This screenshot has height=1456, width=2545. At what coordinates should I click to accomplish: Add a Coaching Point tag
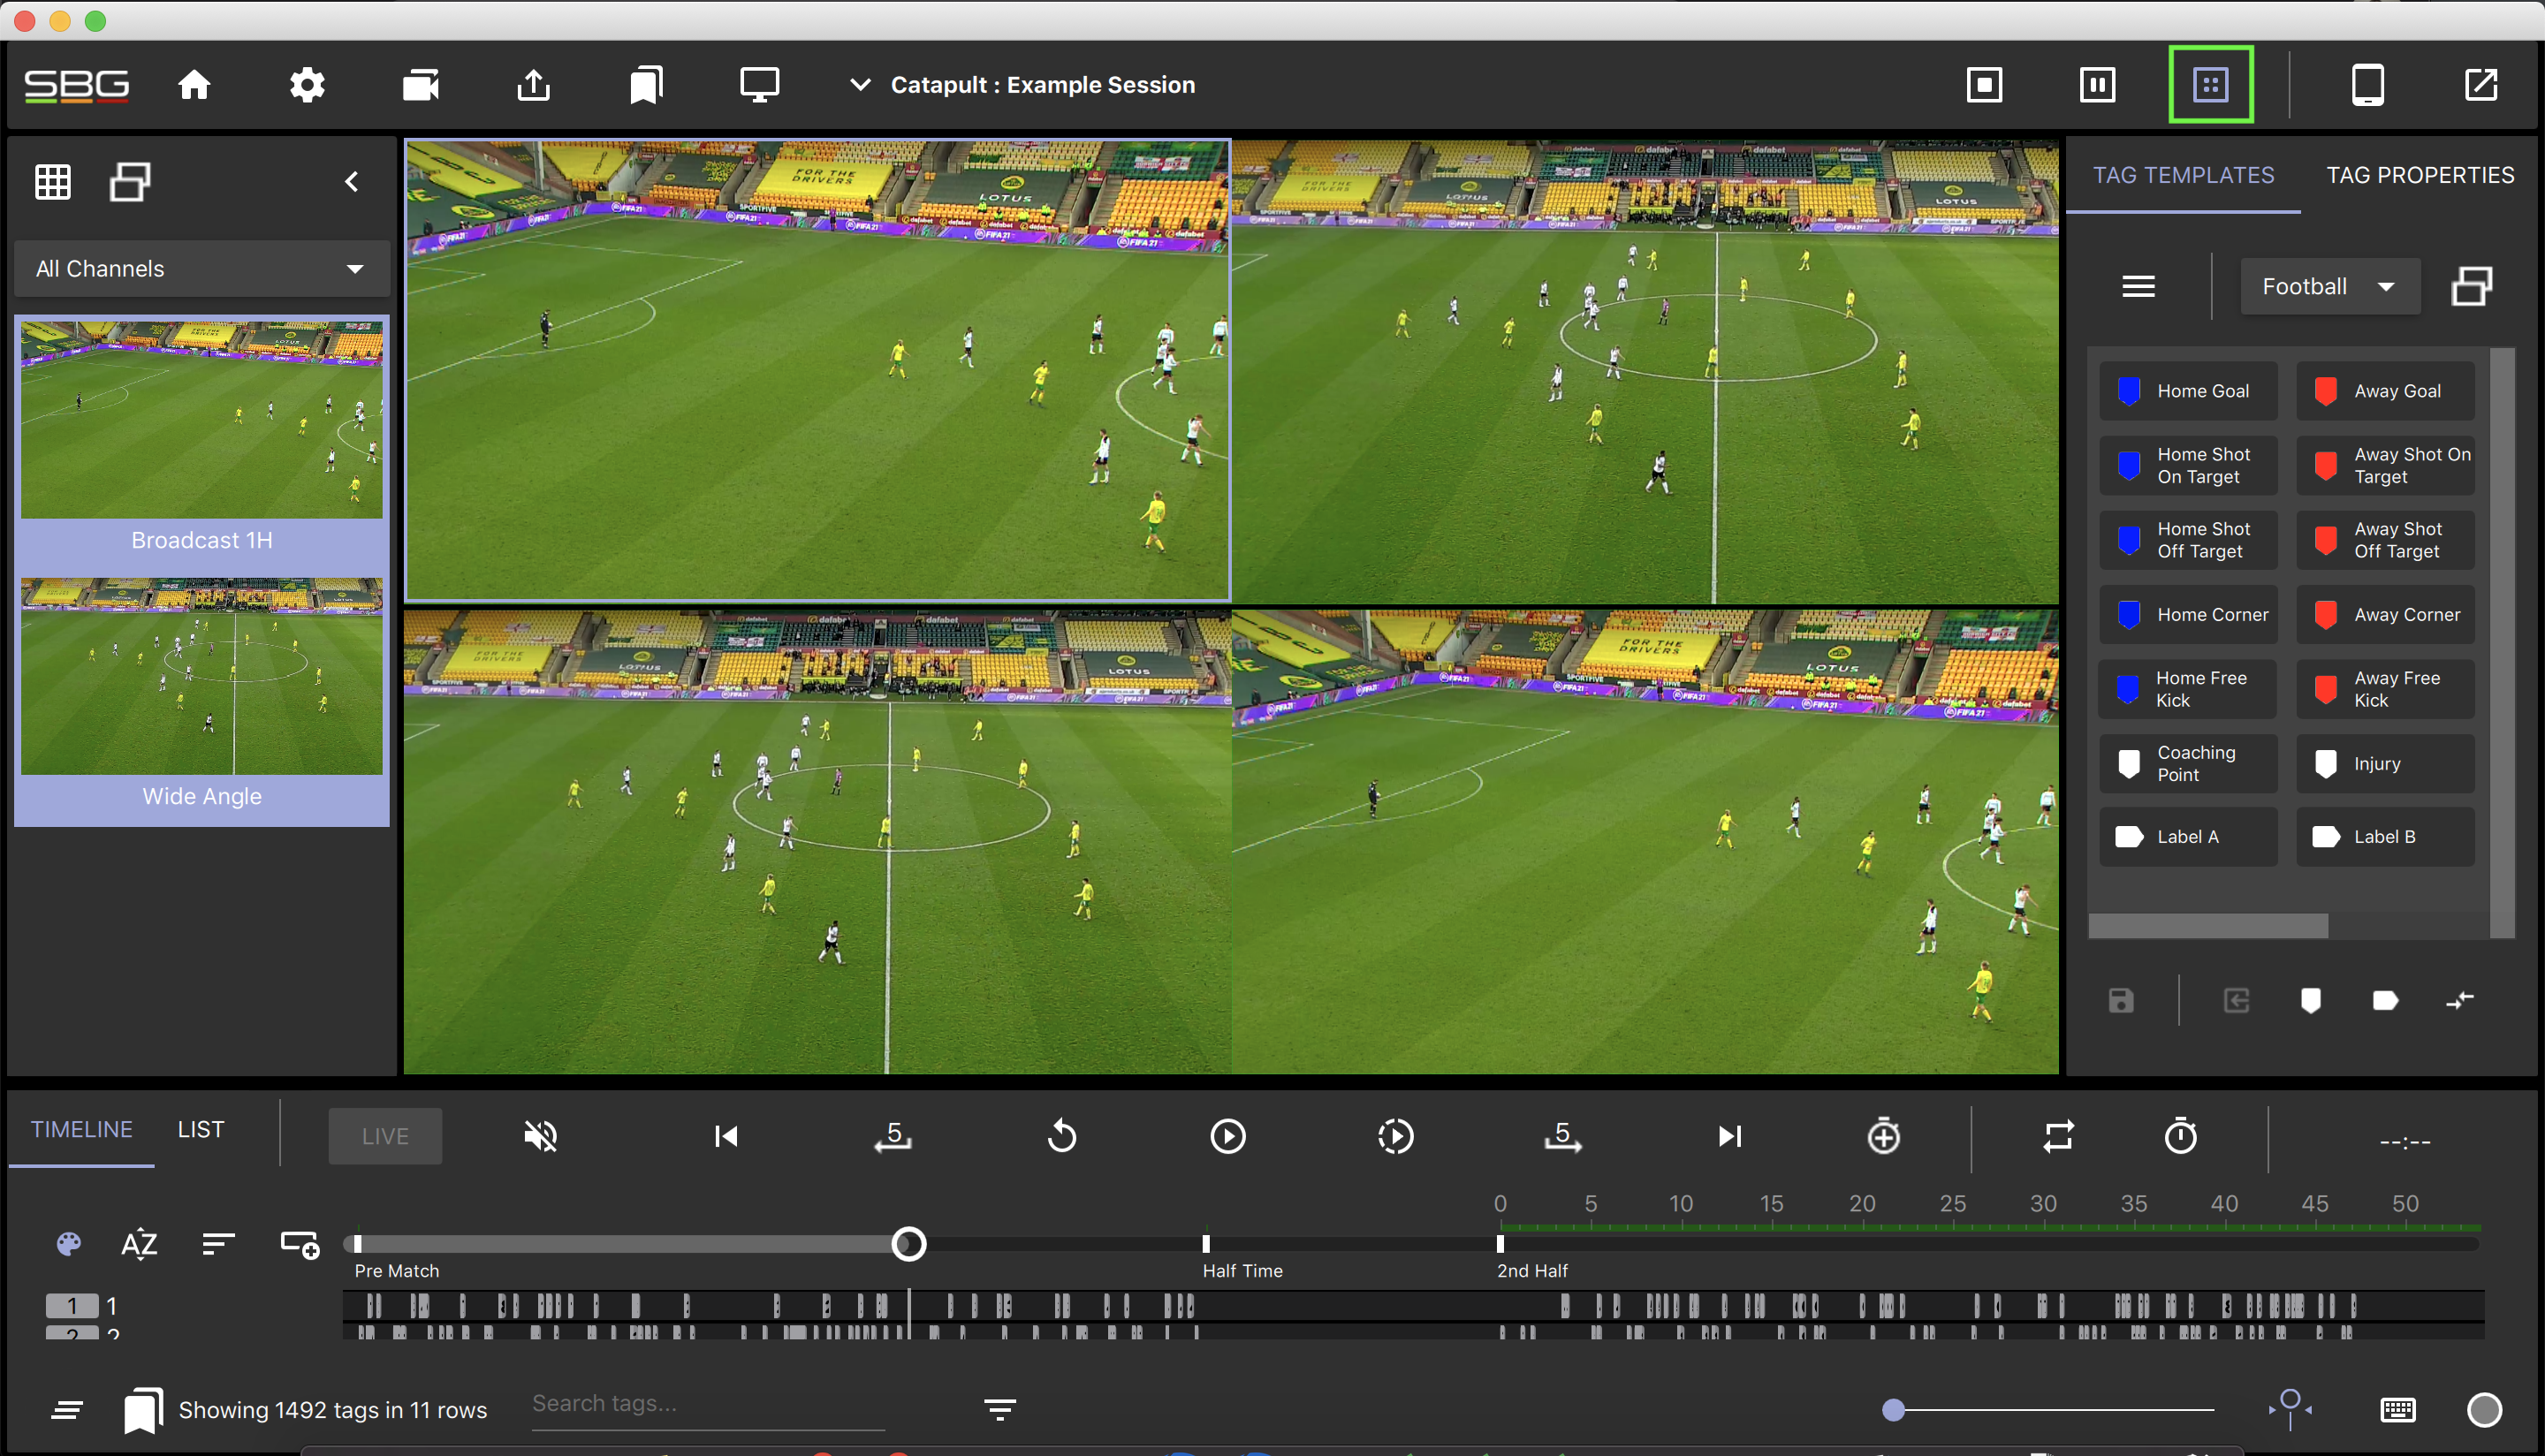(x=2187, y=763)
